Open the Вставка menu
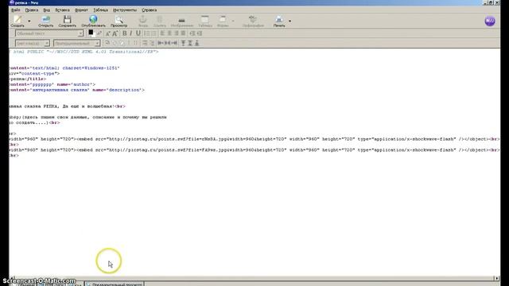Viewport: 509px width, 286px height. click(62, 10)
